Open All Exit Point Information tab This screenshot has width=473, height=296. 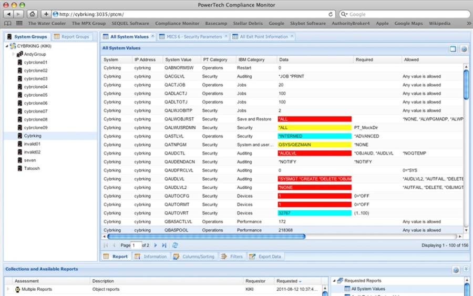(264, 36)
